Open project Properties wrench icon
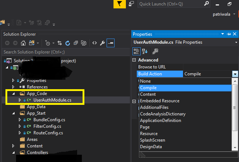Viewport: 239px width, 162px height. click(102, 43)
